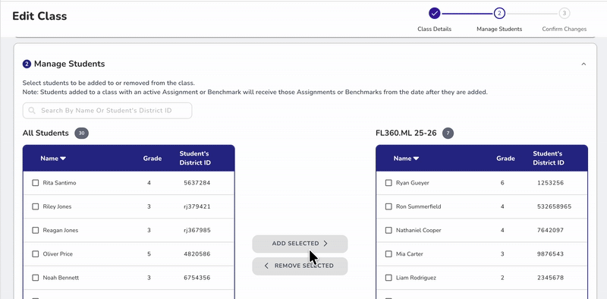The image size is (607, 299).
Task: Check the box for Mia Carter
Action: pyautogui.click(x=388, y=254)
